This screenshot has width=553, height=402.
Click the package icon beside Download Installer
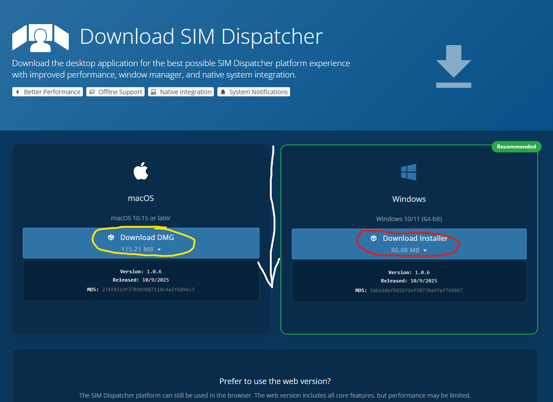tap(373, 238)
